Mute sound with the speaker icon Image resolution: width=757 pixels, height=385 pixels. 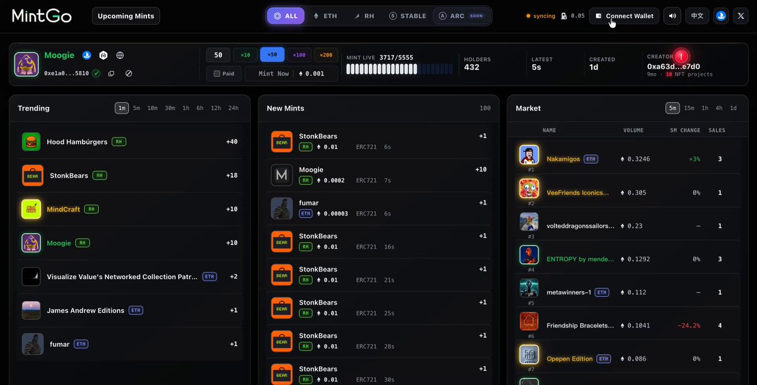[x=672, y=16]
